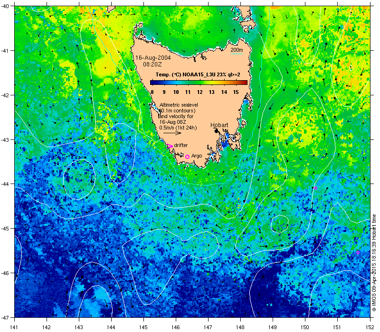Click the magenta drifter marker on the coast
Screen dimensions: 380x332
(x=170, y=146)
